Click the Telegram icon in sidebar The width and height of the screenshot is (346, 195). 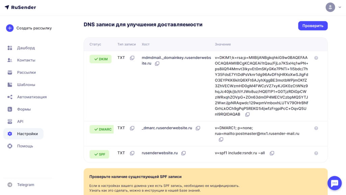tap(10, 185)
